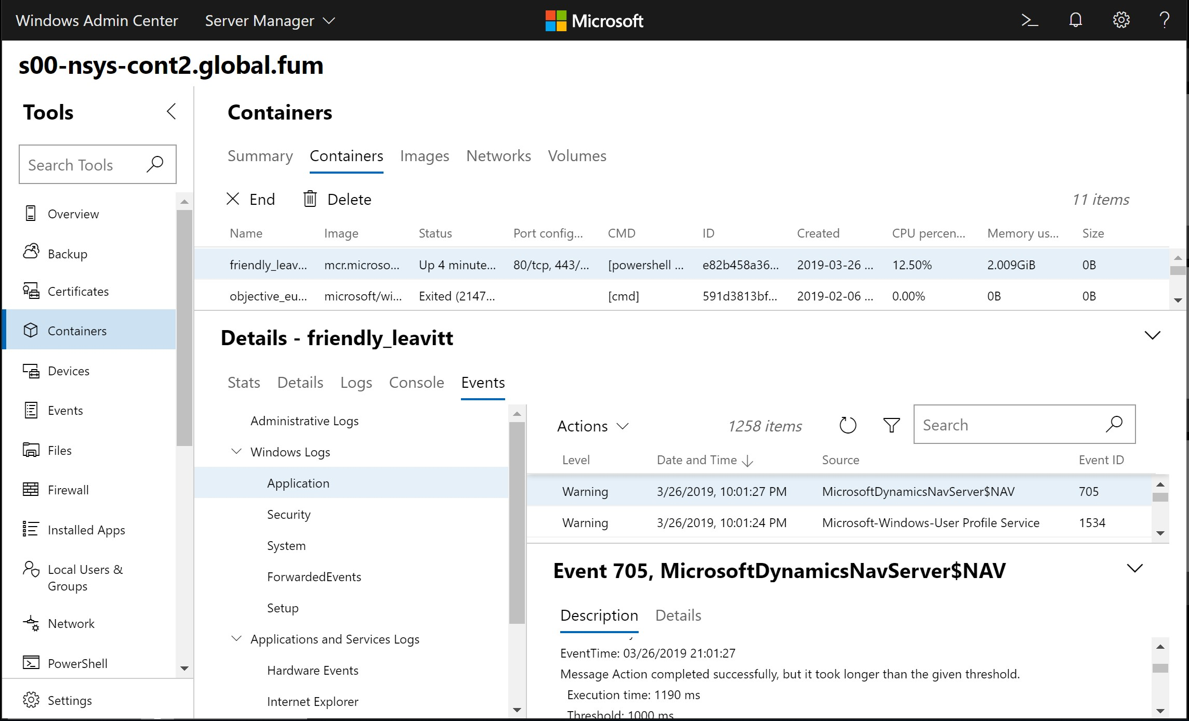This screenshot has width=1189, height=721.
Task: Click the Windows Admin Center title link
Action: (97, 21)
